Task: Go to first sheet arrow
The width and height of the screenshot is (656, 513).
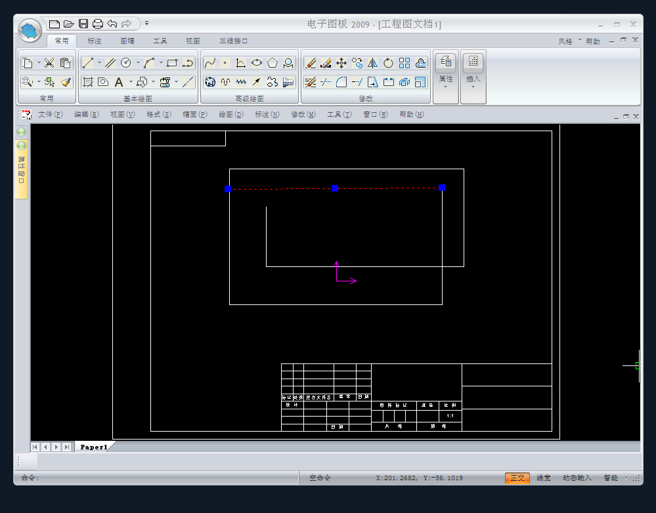Action: pos(35,447)
